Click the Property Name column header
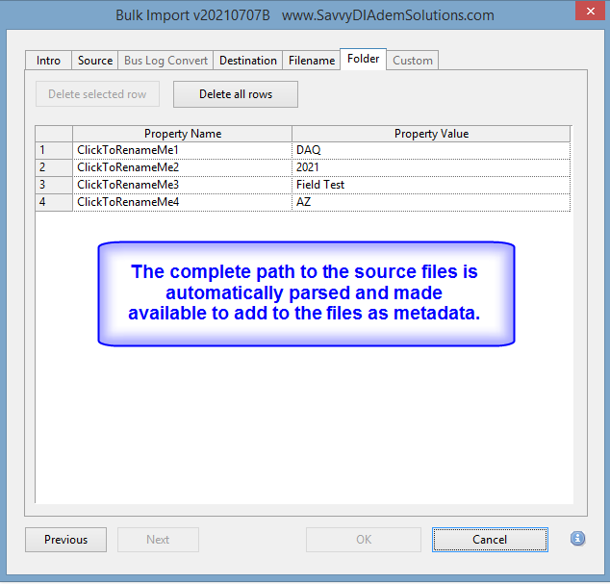The height and width of the screenshot is (584, 610). point(183,134)
